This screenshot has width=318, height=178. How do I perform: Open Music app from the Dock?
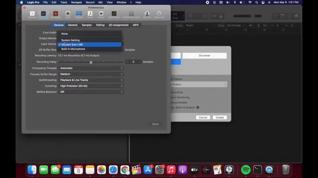point(171,170)
